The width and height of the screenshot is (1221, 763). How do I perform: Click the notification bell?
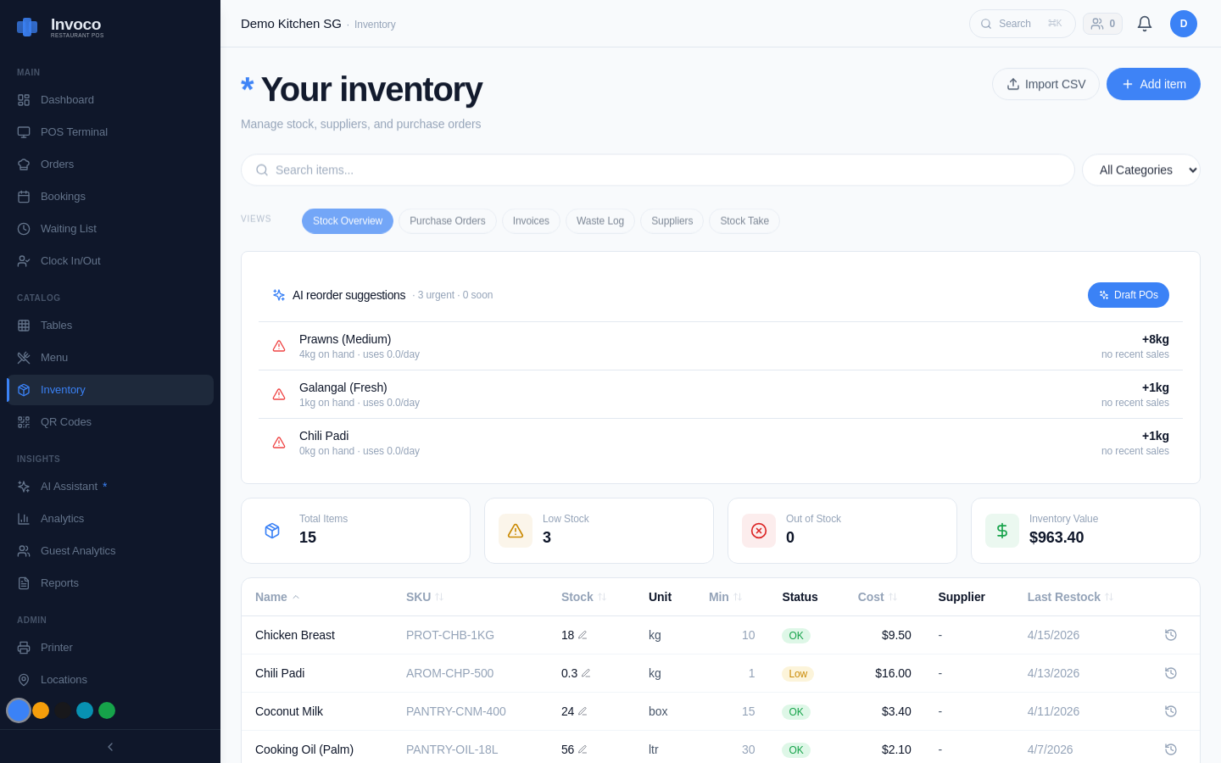click(1144, 23)
